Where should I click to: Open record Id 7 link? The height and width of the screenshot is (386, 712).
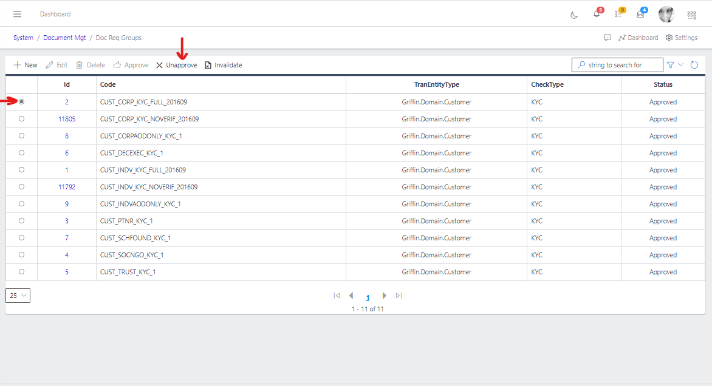pos(67,238)
